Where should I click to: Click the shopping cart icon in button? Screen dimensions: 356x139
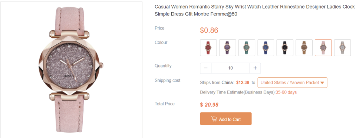click(214, 119)
